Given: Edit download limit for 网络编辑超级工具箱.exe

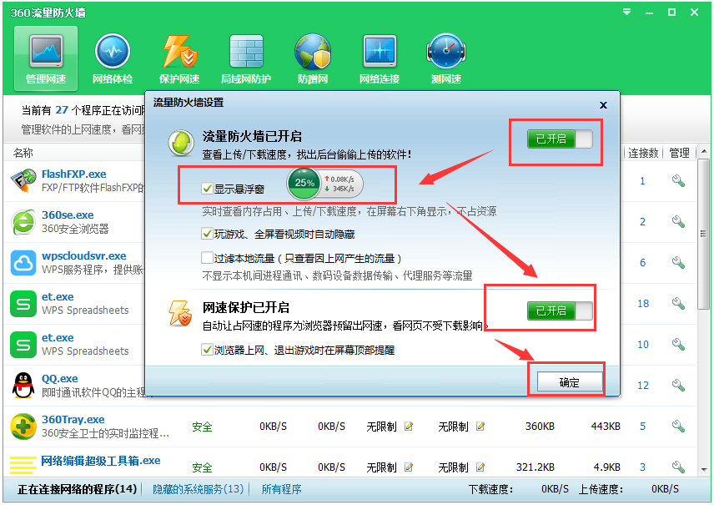Looking at the screenshot, I should pos(409,467).
